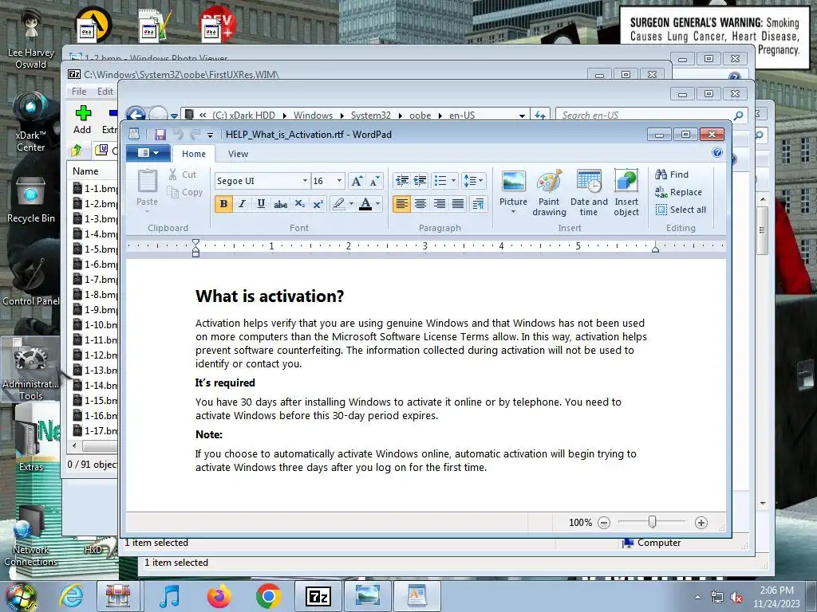Switch to 7-Zip taskbar button
This screenshot has width=817, height=612.
pos(318,595)
